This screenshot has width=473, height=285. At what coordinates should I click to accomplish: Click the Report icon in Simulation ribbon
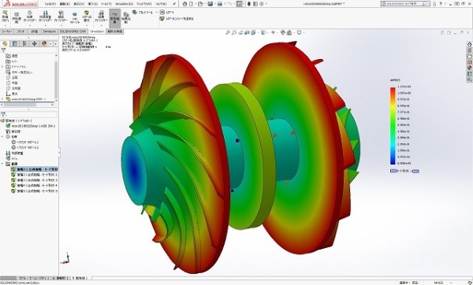point(162,13)
